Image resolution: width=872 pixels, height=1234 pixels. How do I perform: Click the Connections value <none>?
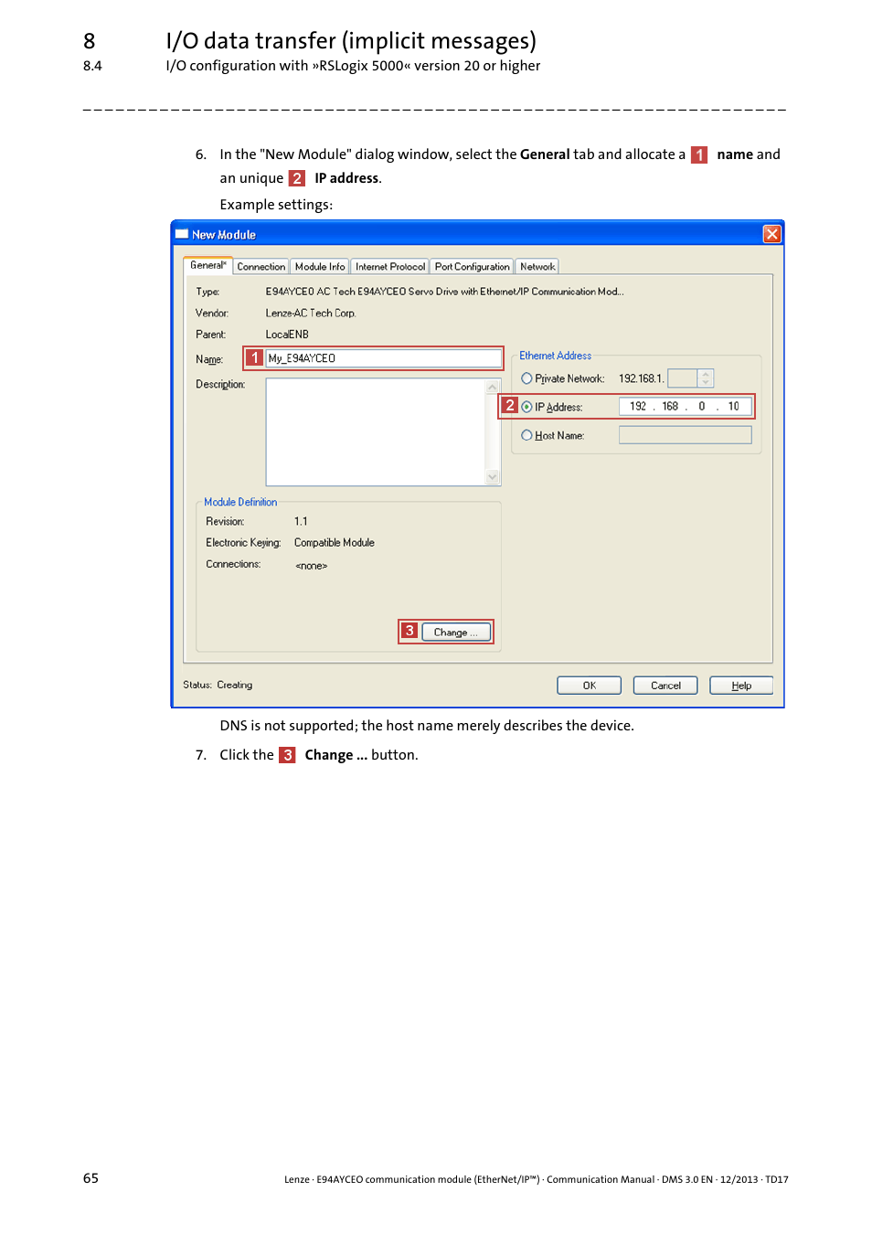(311, 566)
